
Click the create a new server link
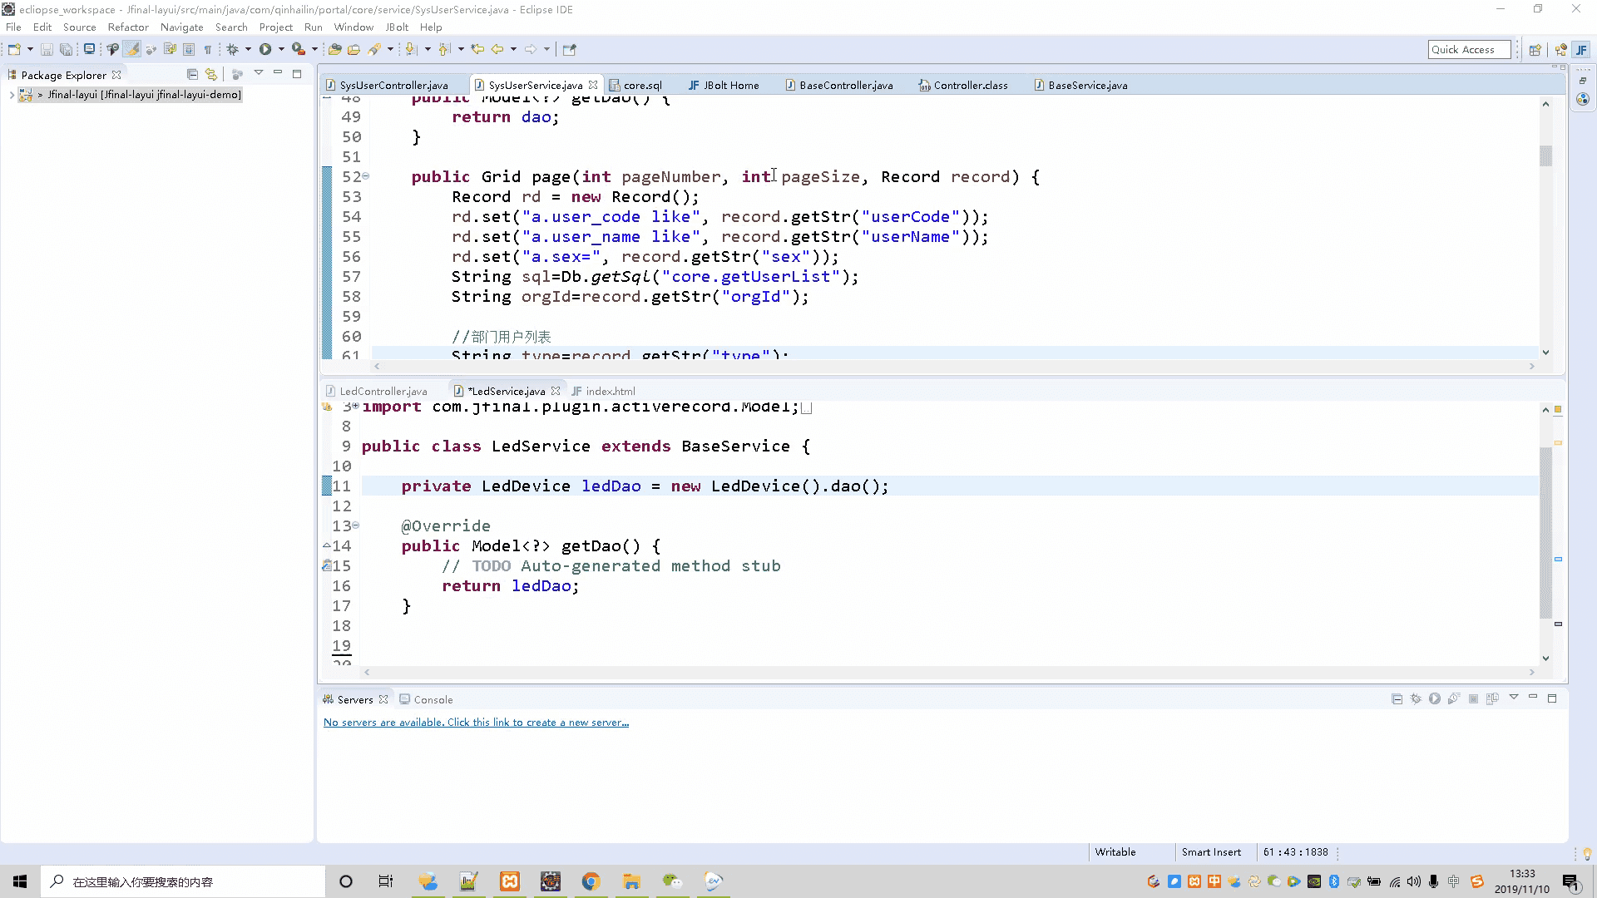click(476, 723)
